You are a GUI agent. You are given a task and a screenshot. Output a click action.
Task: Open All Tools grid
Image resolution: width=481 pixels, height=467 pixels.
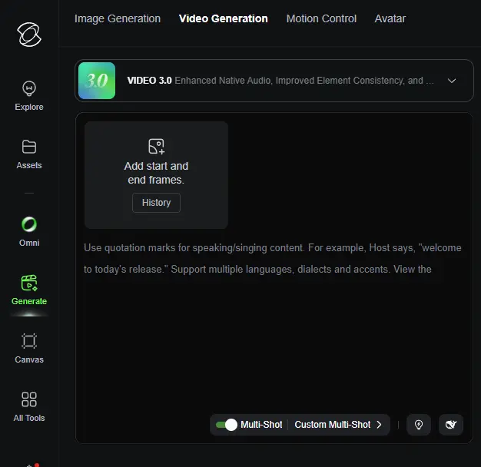pos(29,407)
